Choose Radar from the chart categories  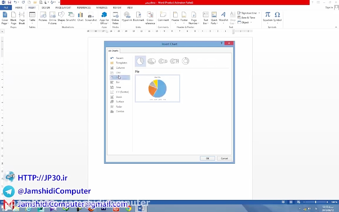tap(119, 107)
